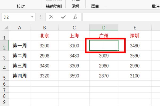Select the 深圳 header cell
This screenshot has width=160, height=106.
click(135, 36)
